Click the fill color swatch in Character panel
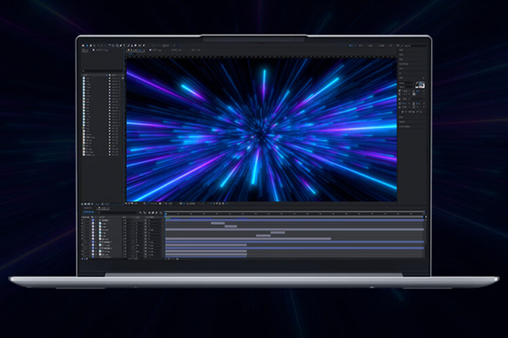The width and height of the screenshot is (508, 338). [420, 84]
